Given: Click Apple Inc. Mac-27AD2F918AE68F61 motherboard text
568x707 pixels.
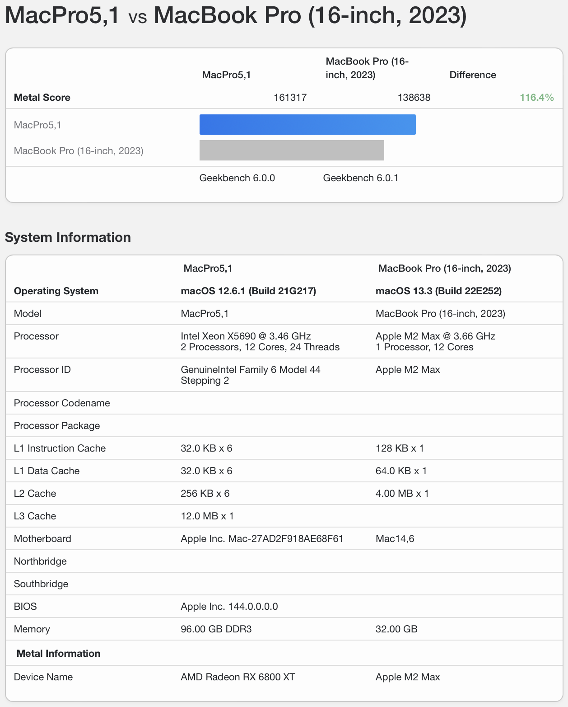Looking at the screenshot, I should coord(262,539).
